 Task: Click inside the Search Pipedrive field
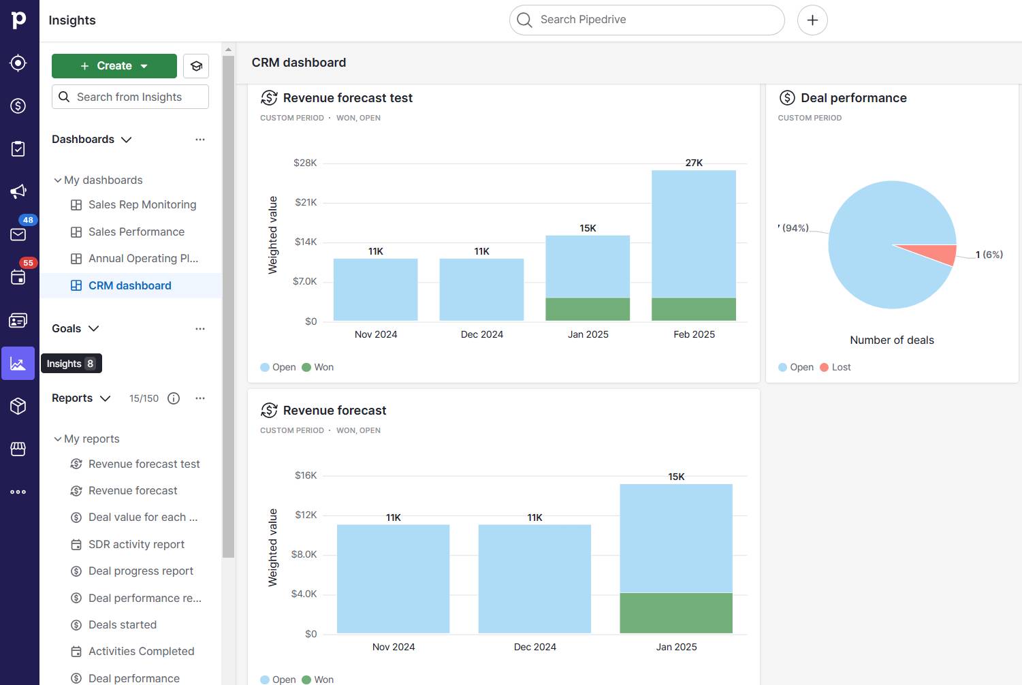coord(645,20)
